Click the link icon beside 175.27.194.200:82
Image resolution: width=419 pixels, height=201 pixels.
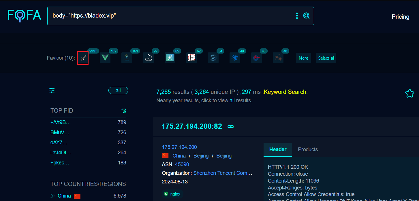230,126
